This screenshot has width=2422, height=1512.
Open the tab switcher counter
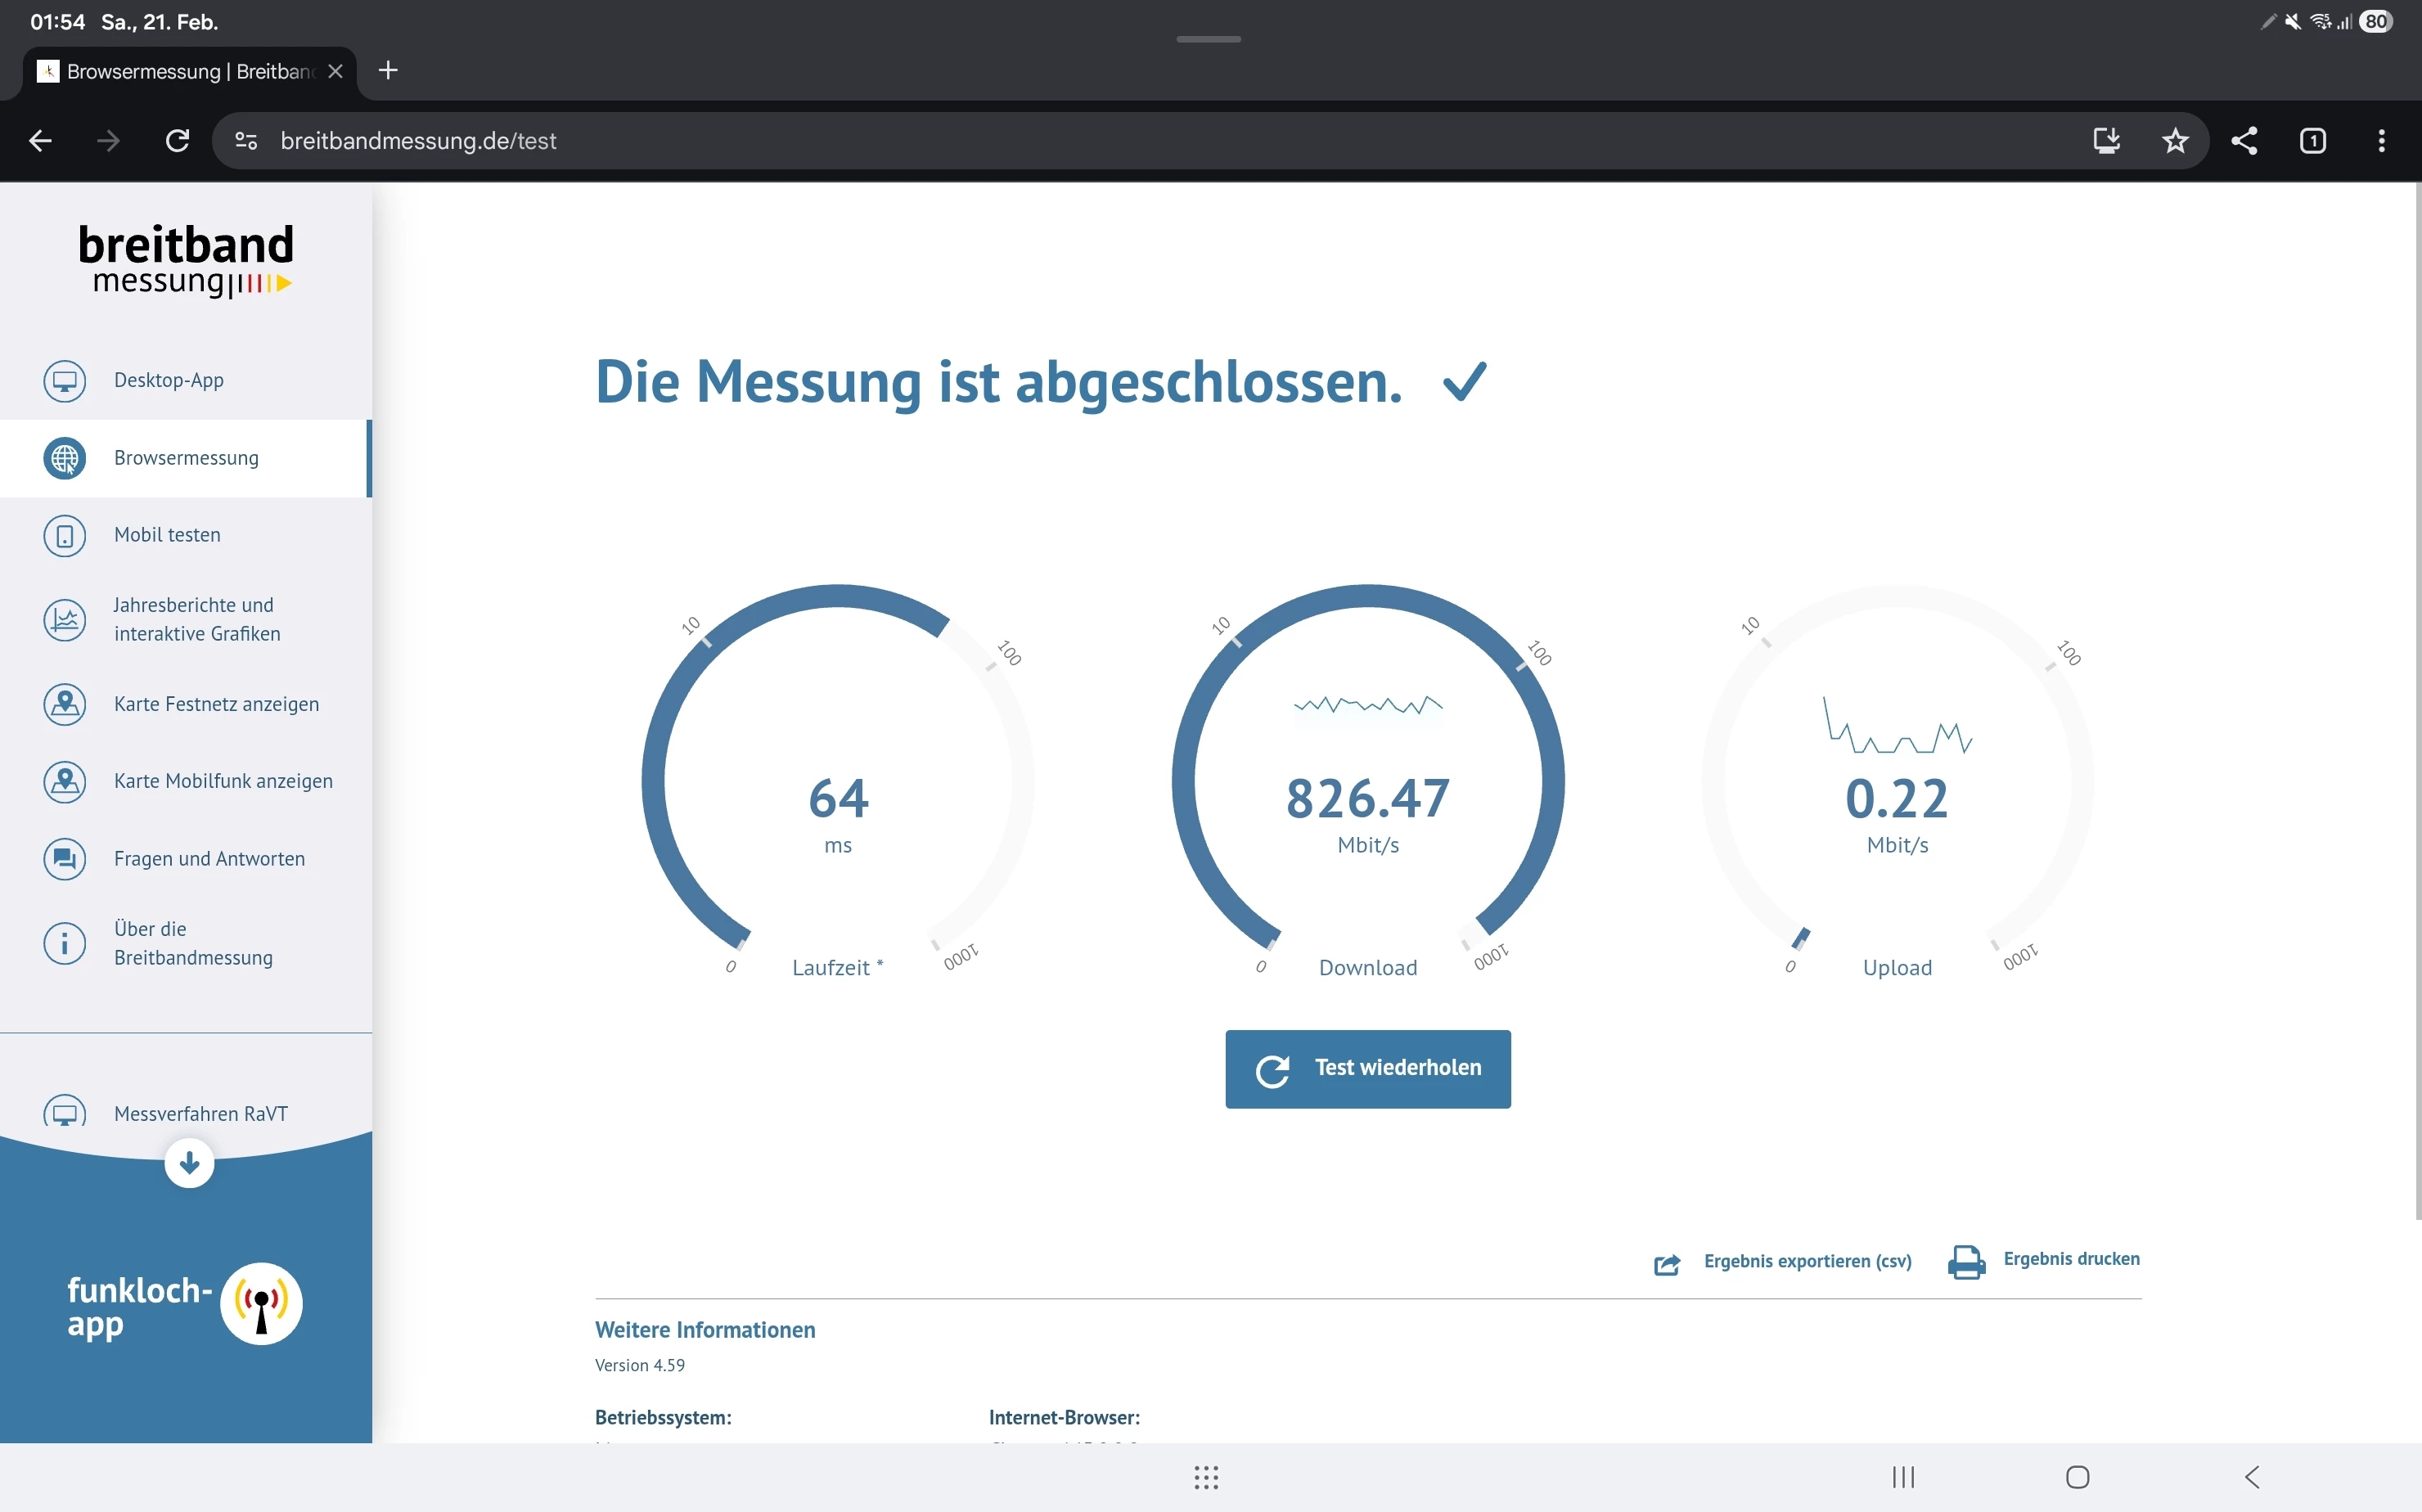2312,141
